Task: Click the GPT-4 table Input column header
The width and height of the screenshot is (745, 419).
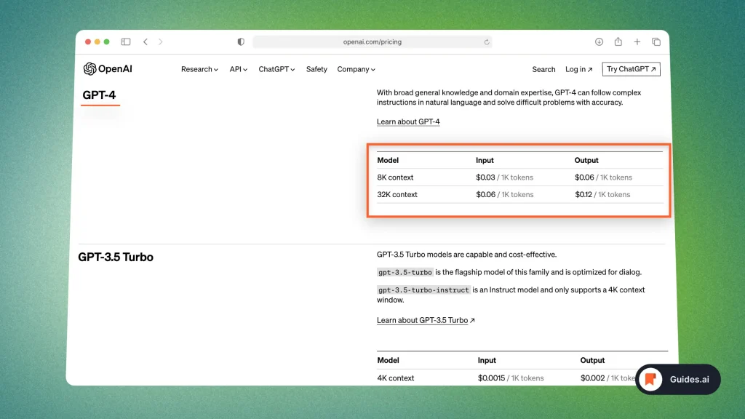Action: (x=485, y=160)
